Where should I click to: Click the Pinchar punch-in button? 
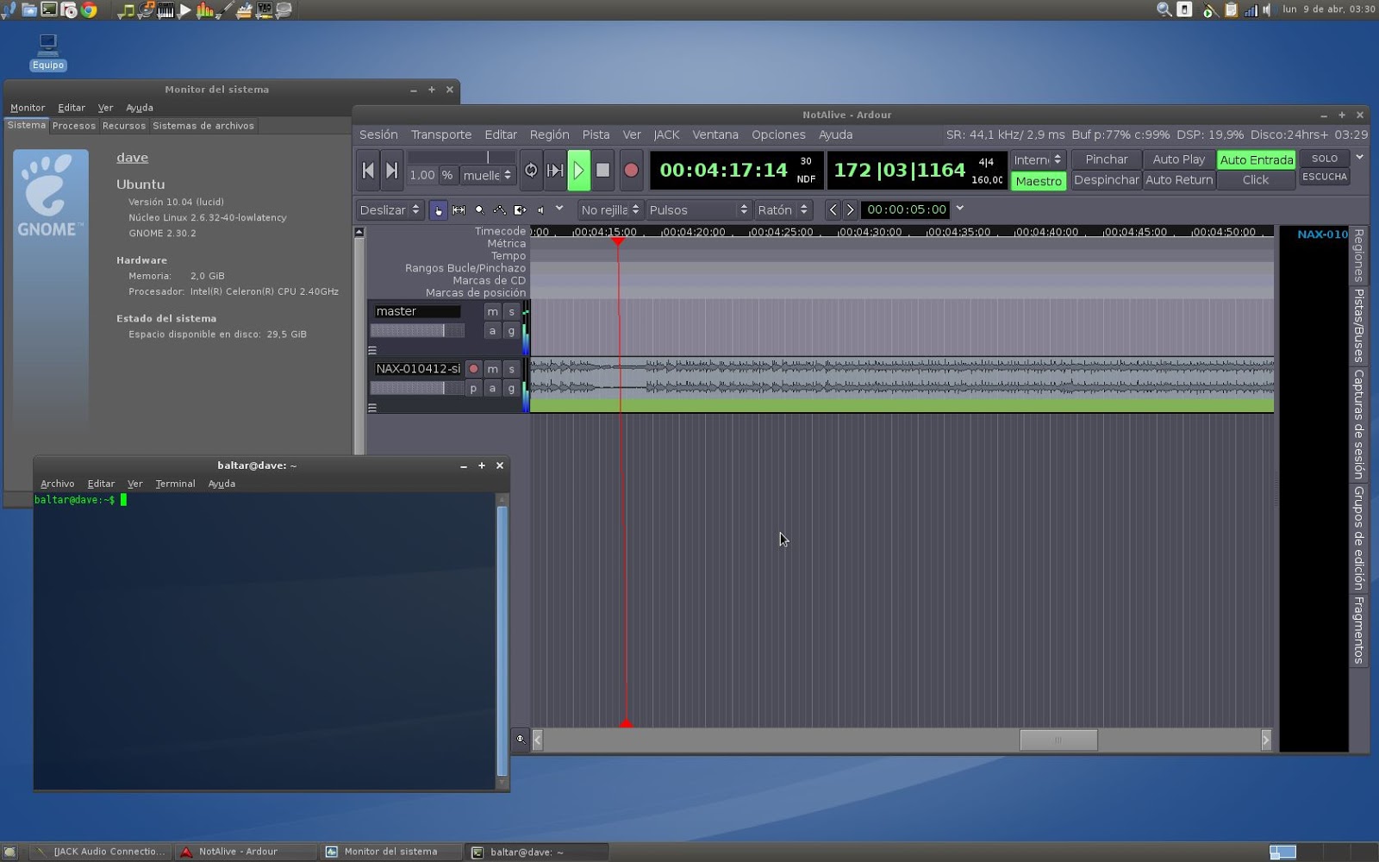(1107, 159)
